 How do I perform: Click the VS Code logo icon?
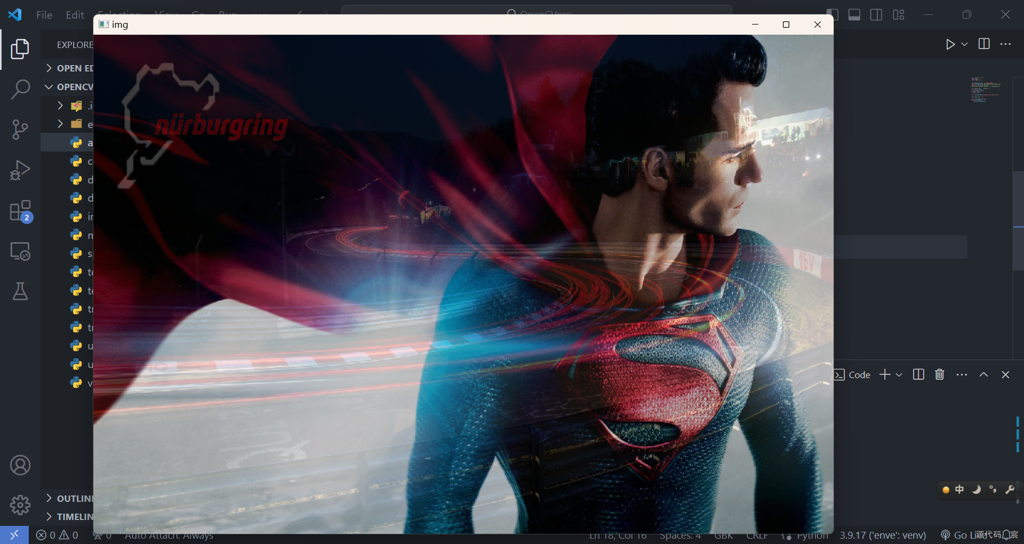(15, 14)
